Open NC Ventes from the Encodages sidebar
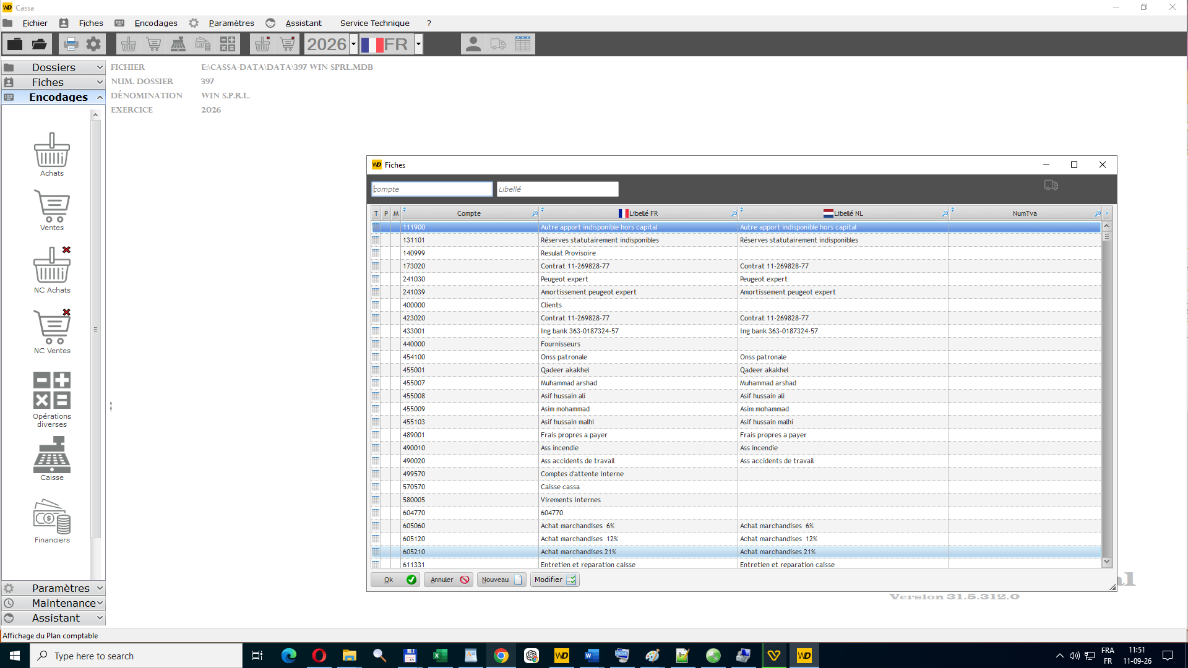Image resolution: width=1188 pixels, height=668 pixels. [52, 332]
